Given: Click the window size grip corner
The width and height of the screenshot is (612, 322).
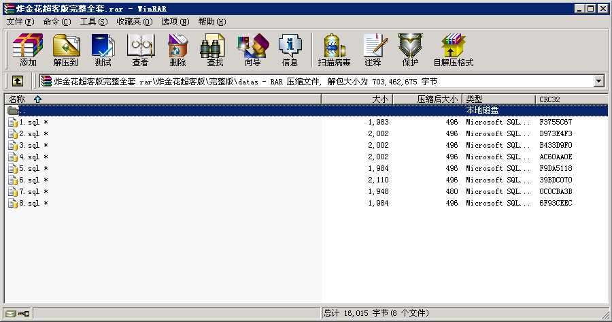Looking at the screenshot, I should 606,315.
